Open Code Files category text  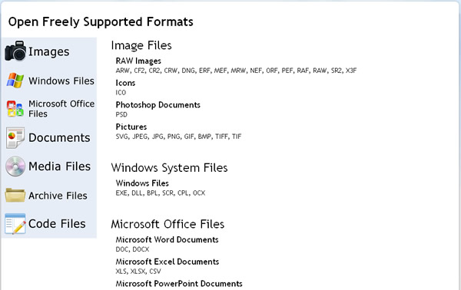[57, 224]
